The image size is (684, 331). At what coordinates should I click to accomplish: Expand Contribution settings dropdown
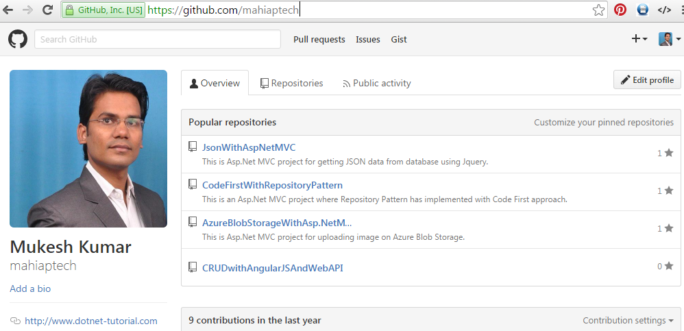[628, 320]
